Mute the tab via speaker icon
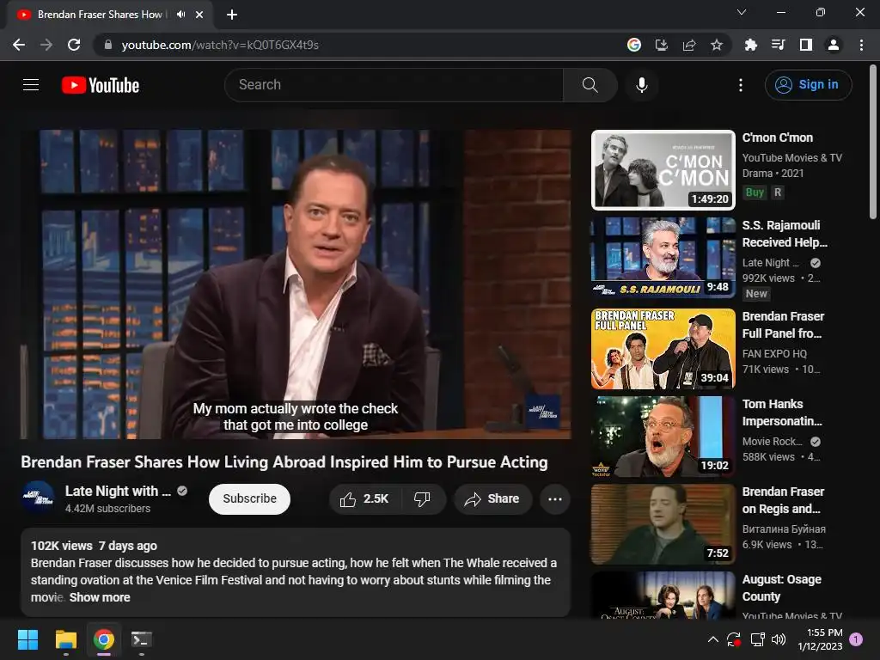Viewport: 880px width, 660px height. tap(180, 15)
